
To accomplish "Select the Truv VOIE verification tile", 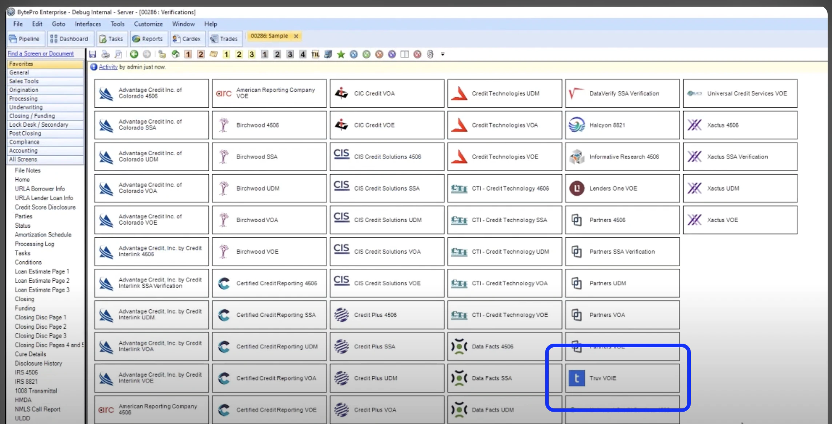I will point(622,378).
